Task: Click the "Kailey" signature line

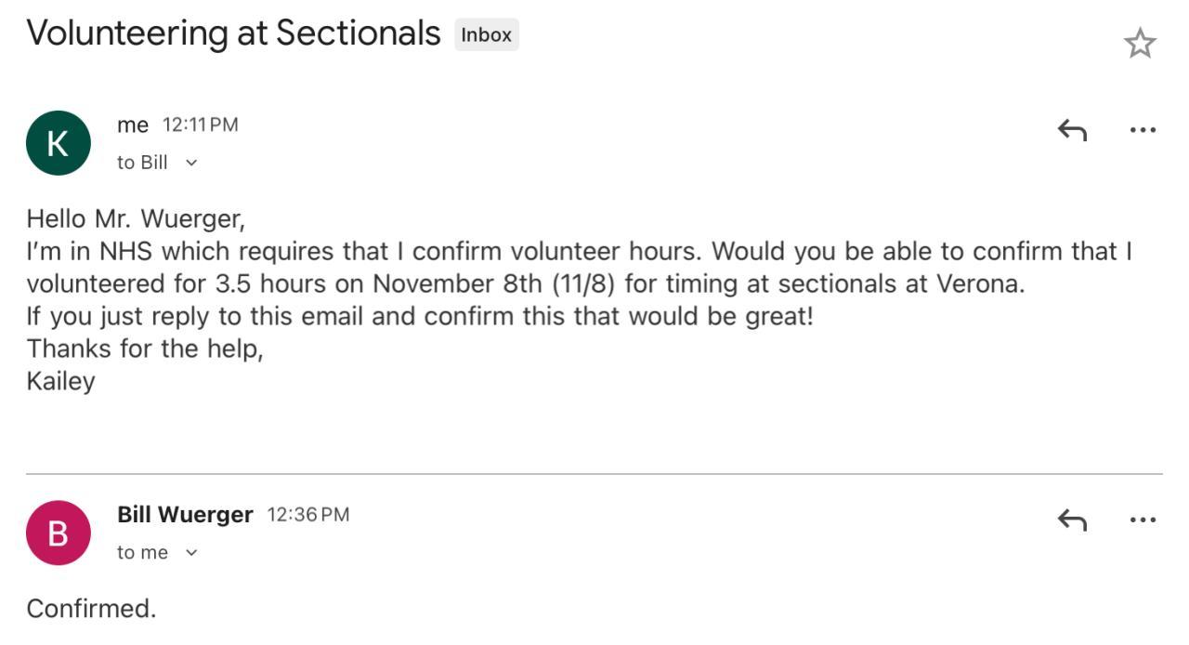Action: pyautogui.click(x=60, y=381)
